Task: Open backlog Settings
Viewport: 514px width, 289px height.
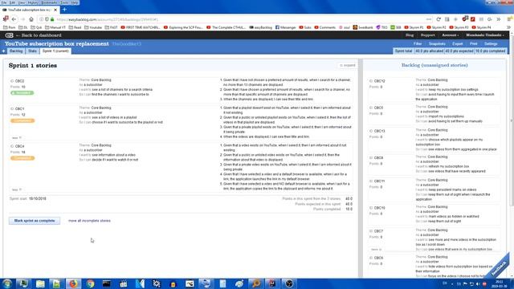Action: [491, 43]
